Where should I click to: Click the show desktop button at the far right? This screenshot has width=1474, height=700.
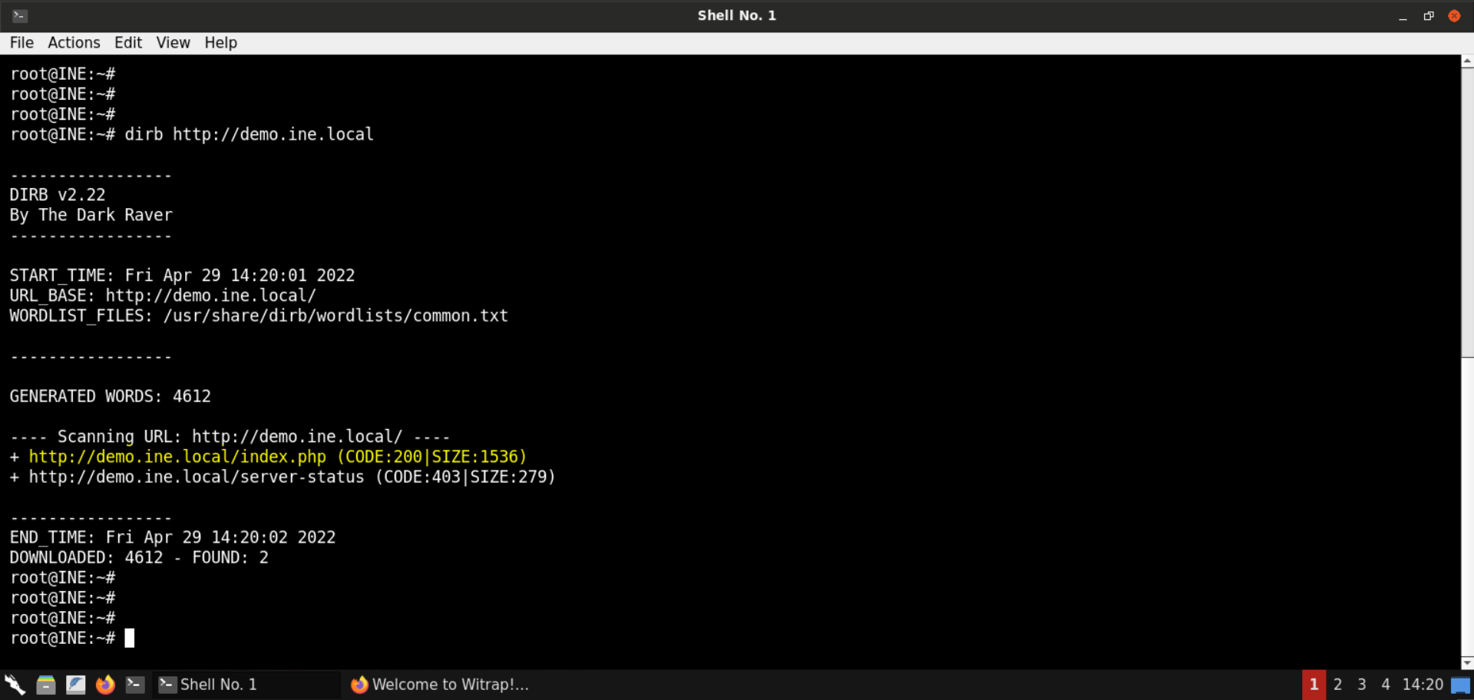click(1462, 684)
